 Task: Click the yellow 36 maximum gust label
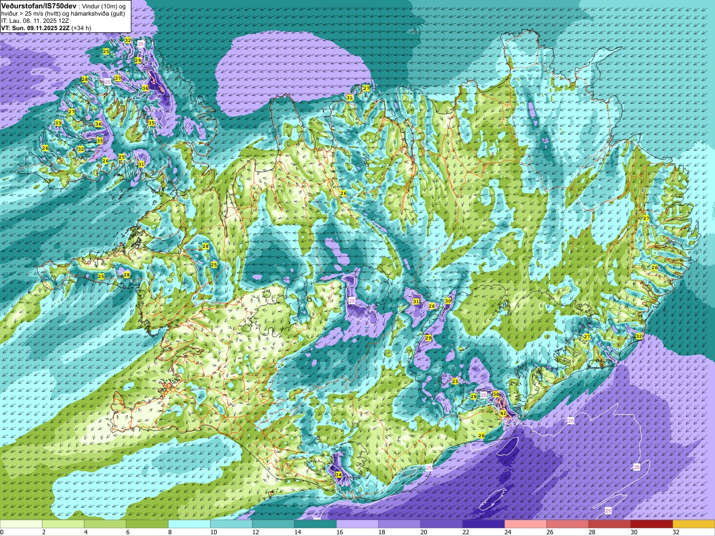(x=145, y=88)
